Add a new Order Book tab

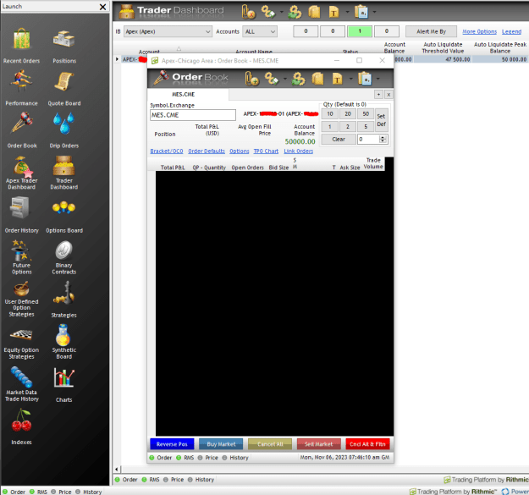[378, 95]
